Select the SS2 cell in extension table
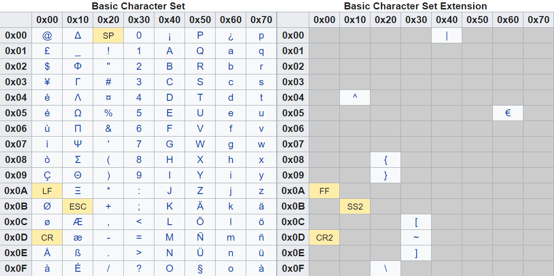This screenshot has width=554, height=276. pyautogui.click(x=355, y=206)
